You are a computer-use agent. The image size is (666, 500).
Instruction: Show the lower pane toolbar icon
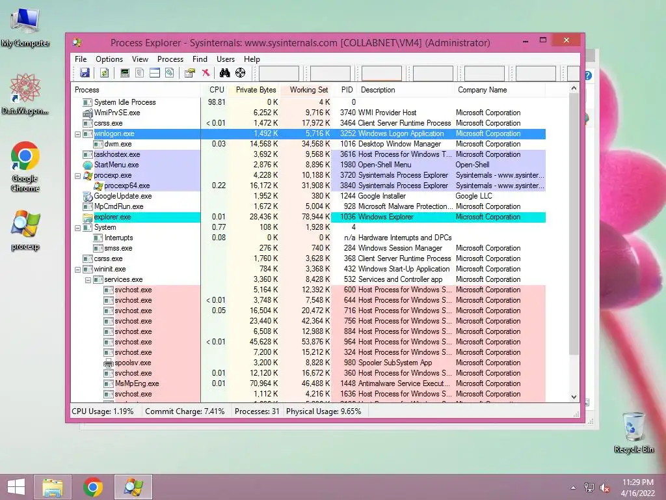coord(155,73)
